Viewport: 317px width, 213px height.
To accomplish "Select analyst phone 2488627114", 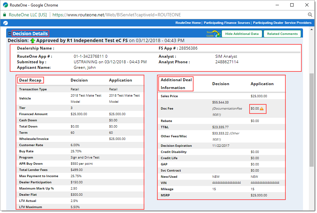I will 227,62.
